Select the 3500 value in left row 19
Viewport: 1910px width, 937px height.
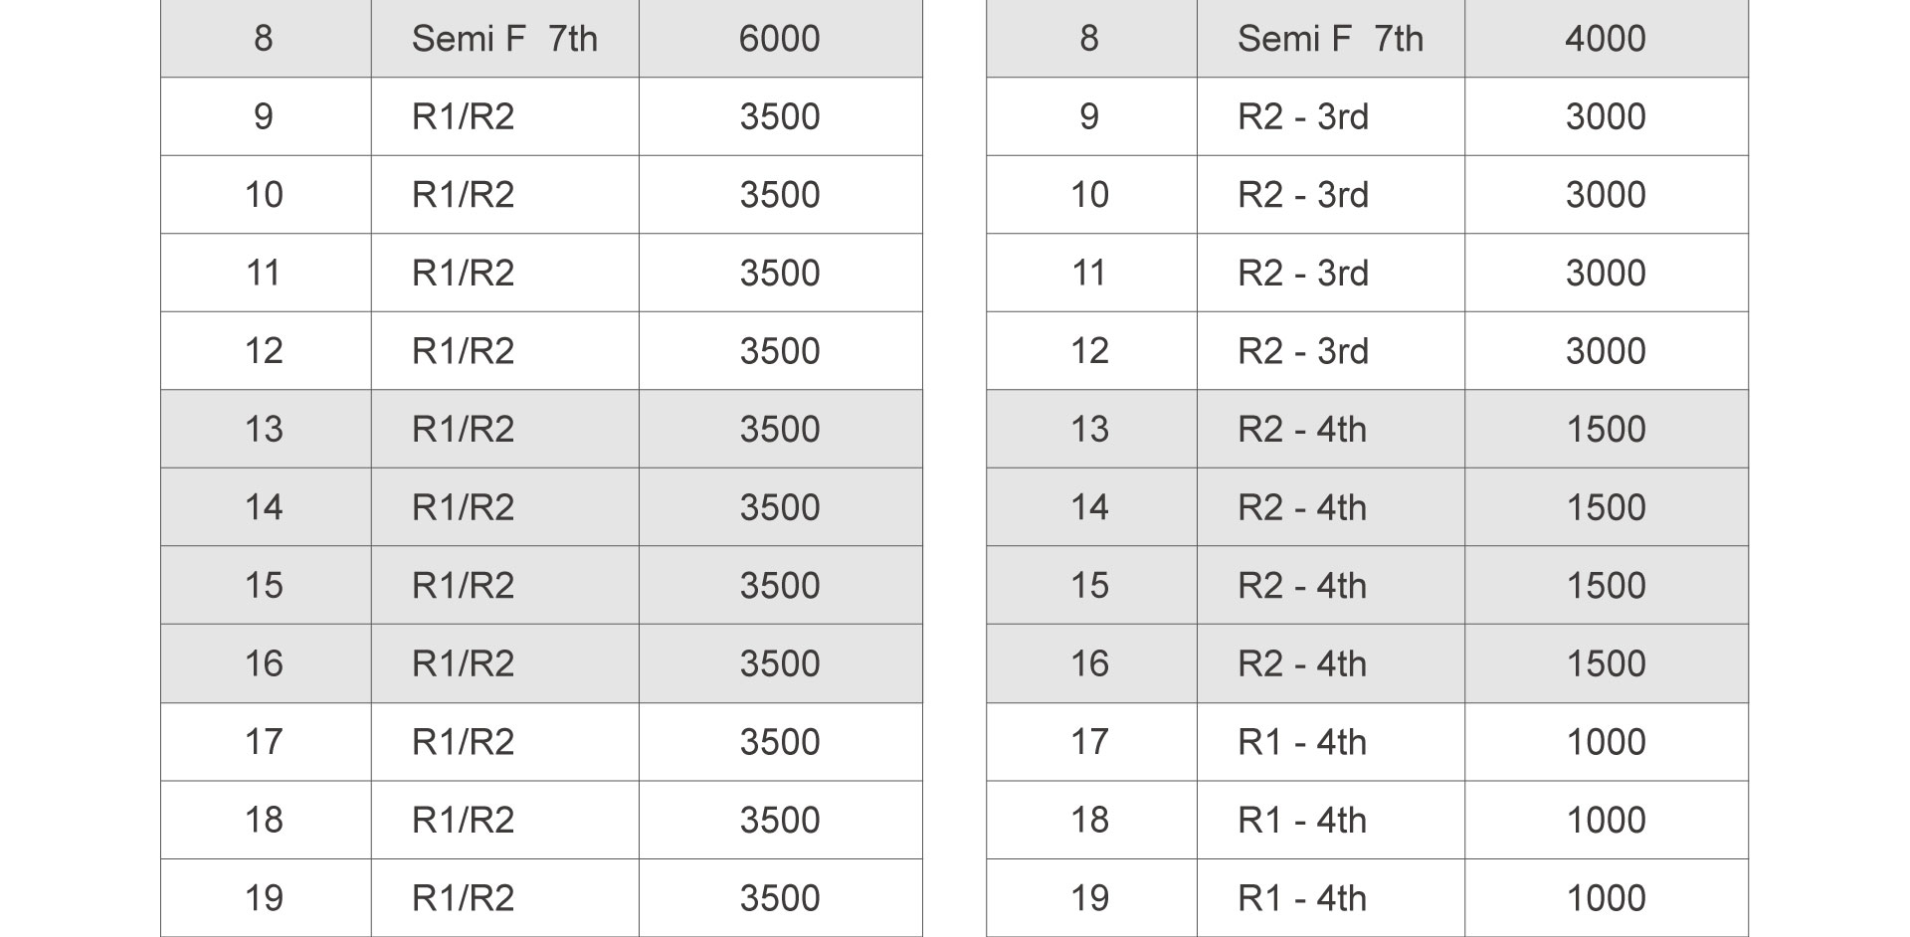tap(780, 898)
